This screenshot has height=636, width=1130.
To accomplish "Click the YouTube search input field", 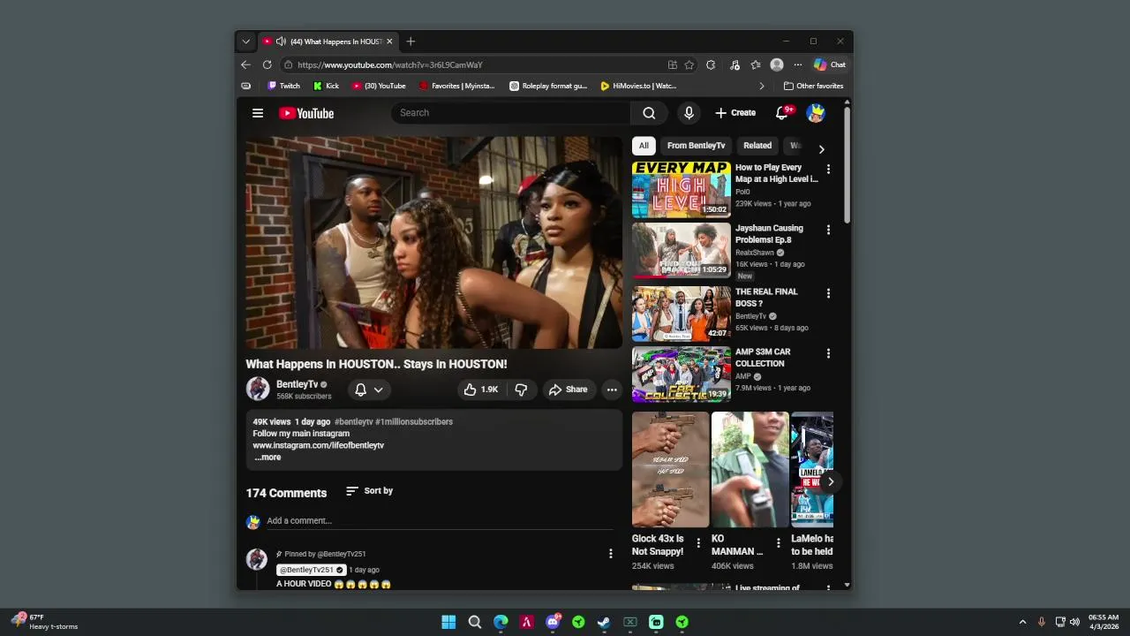I will click(510, 113).
